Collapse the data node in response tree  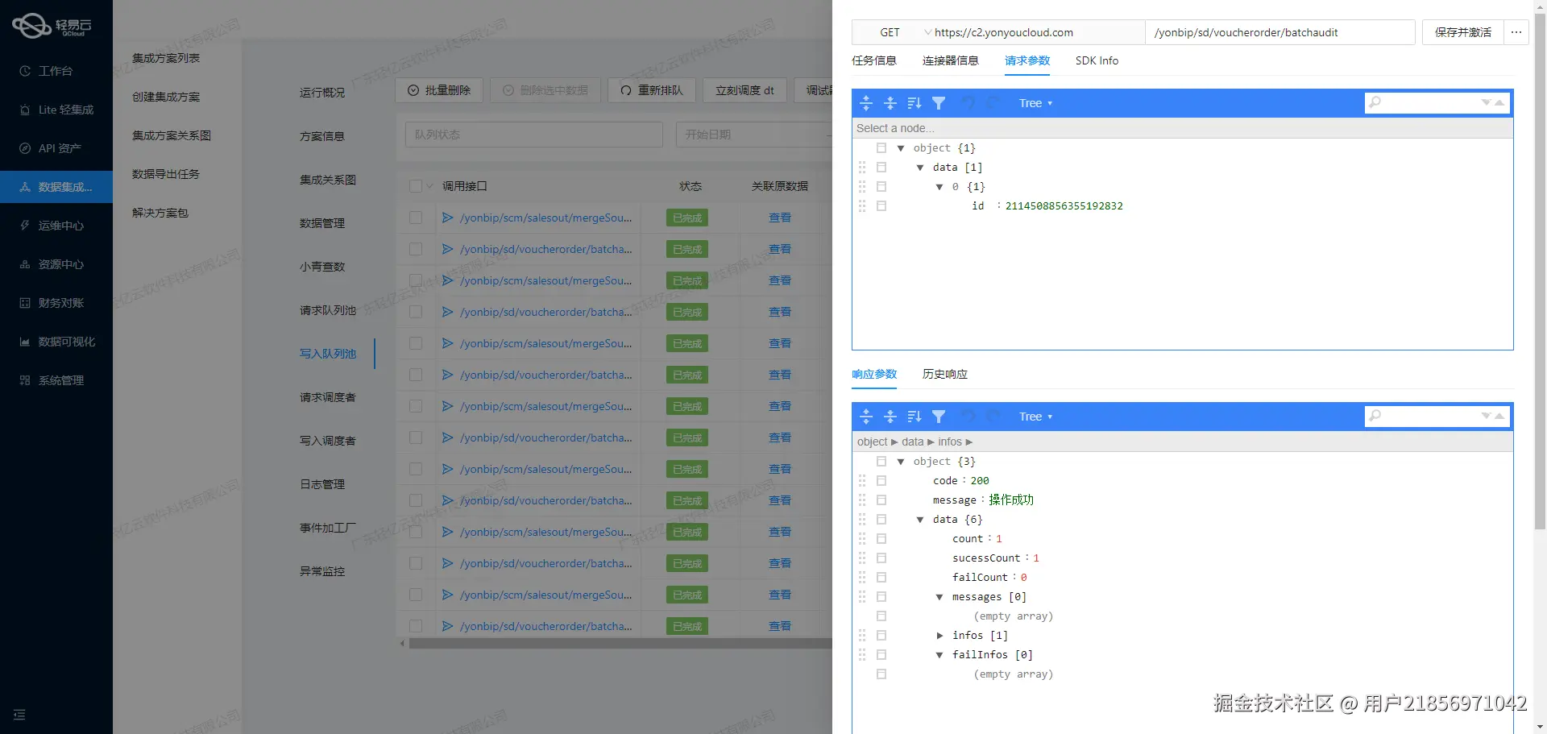tap(921, 519)
